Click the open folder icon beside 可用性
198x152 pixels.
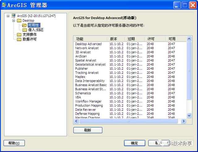24,25
